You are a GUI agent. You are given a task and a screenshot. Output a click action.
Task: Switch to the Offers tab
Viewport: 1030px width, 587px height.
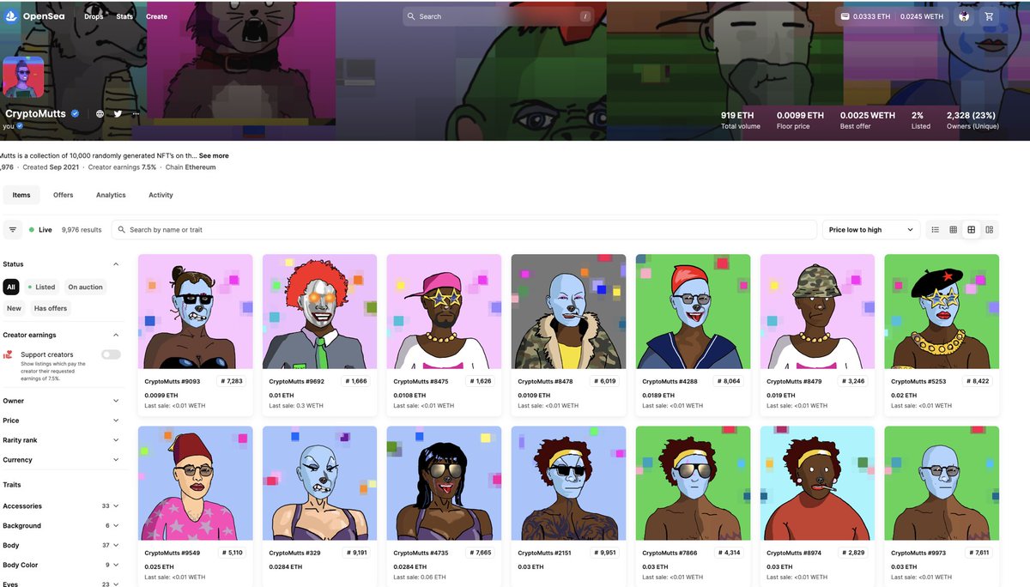[x=64, y=195]
